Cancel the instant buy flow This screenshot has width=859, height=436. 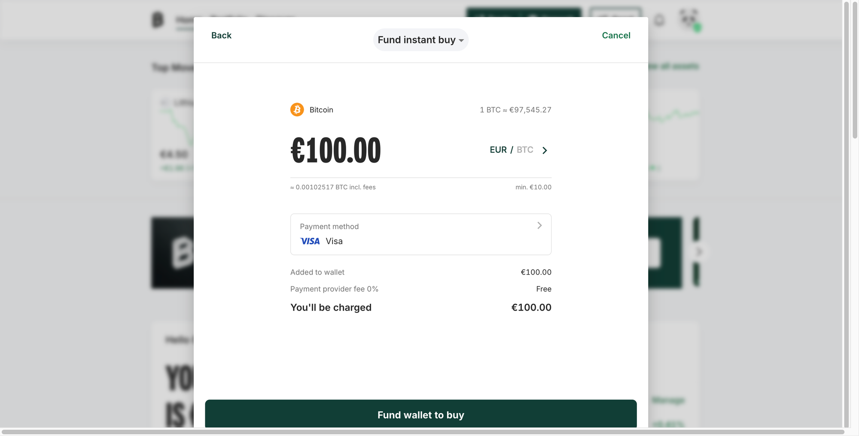616,35
